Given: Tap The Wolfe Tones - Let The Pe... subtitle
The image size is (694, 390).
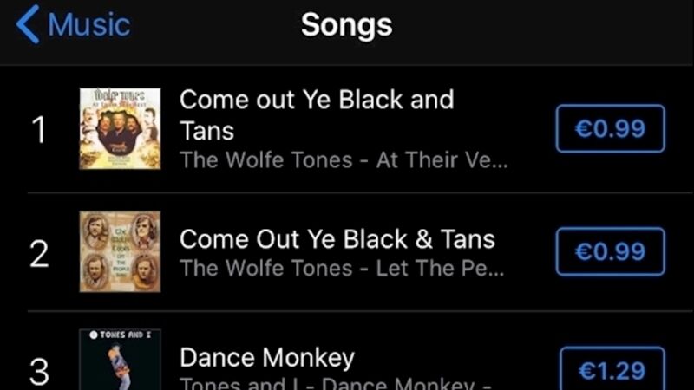Looking at the screenshot, I should click(342, 269).
